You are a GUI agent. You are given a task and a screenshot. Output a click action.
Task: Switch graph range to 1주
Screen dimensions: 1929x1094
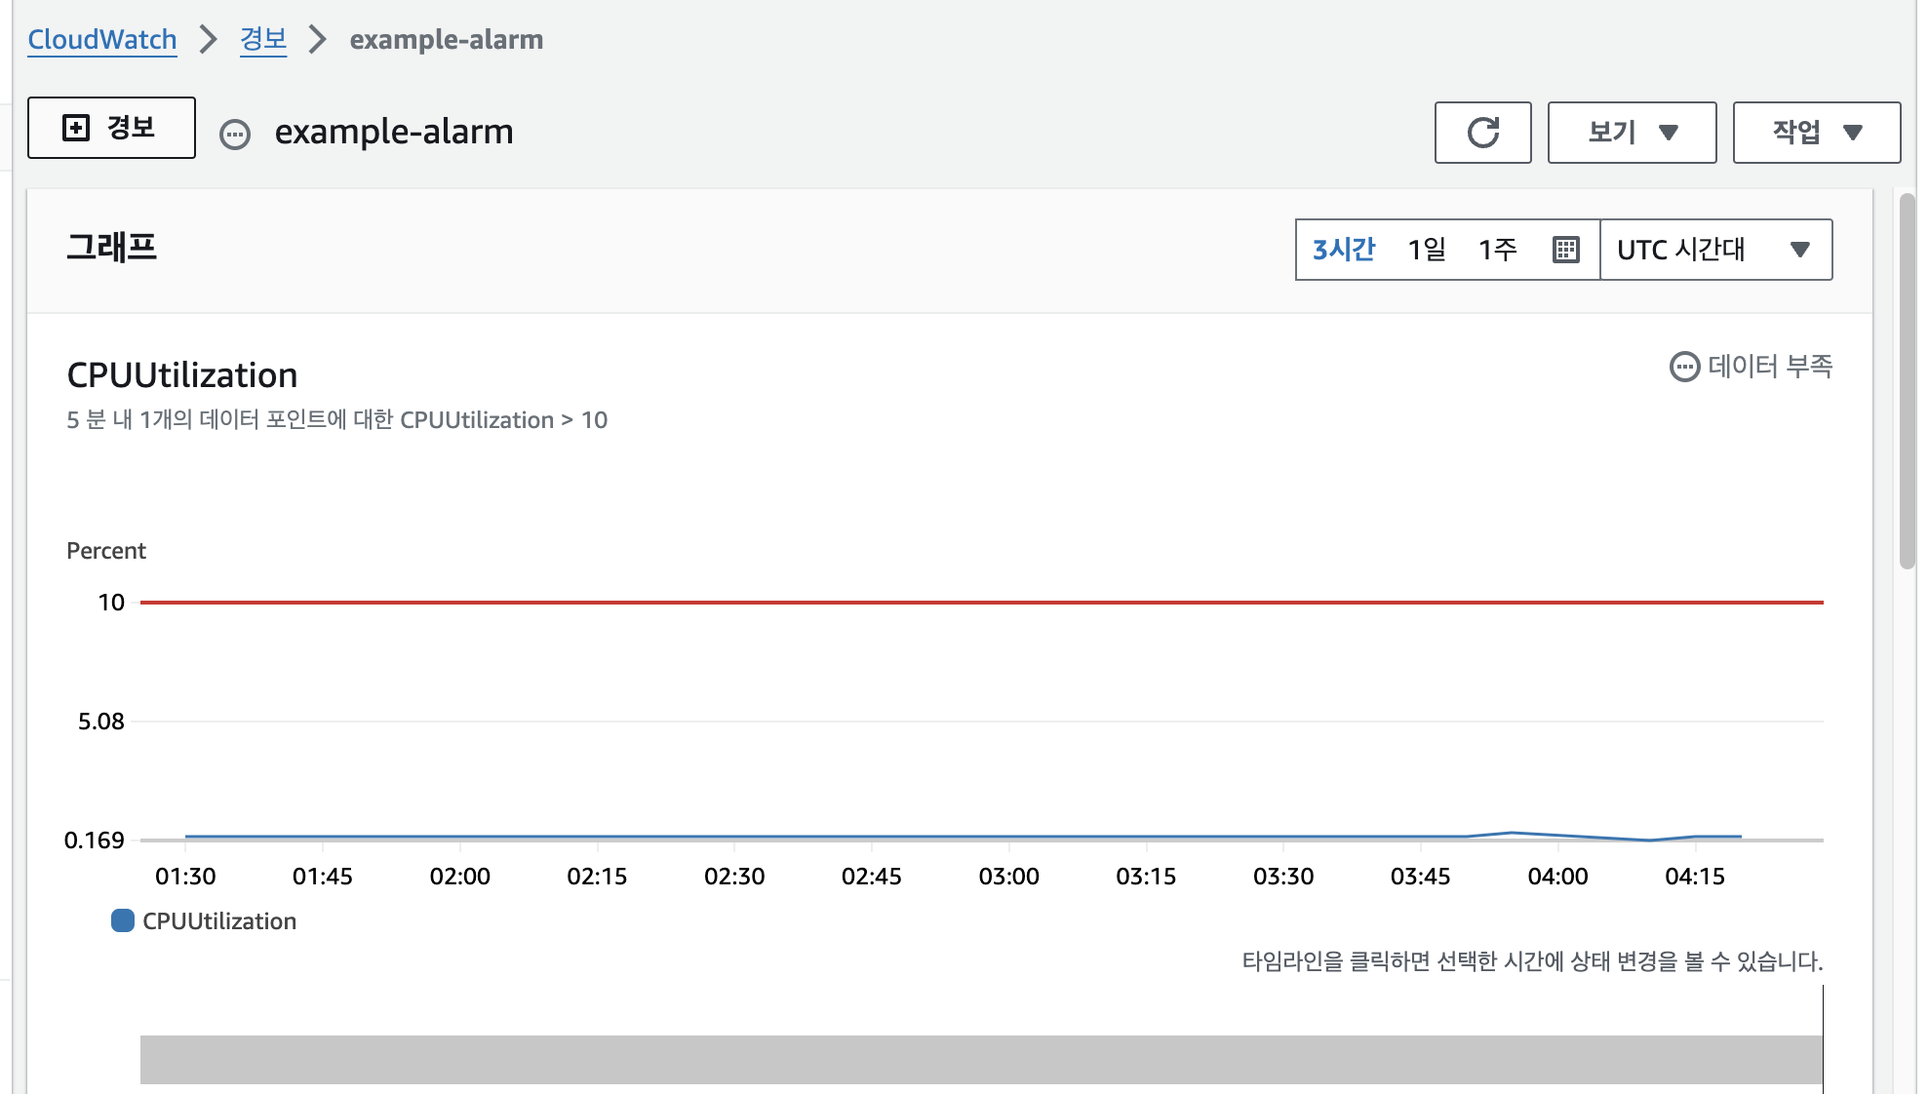click(1498, 250)
